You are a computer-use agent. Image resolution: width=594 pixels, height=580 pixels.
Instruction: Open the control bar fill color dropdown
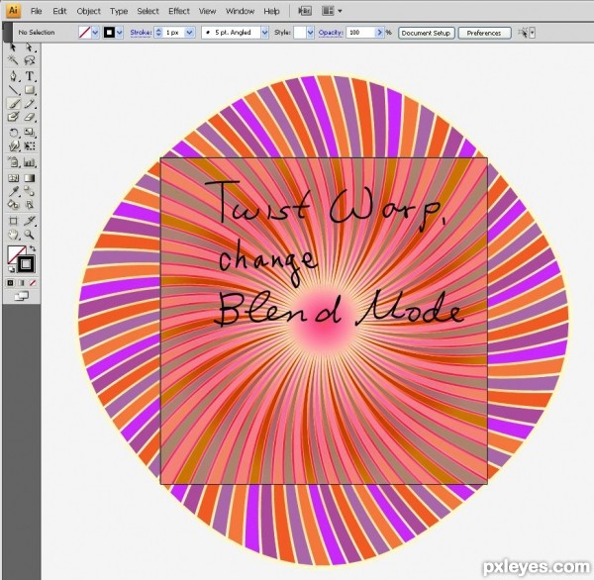click(95, 33)
